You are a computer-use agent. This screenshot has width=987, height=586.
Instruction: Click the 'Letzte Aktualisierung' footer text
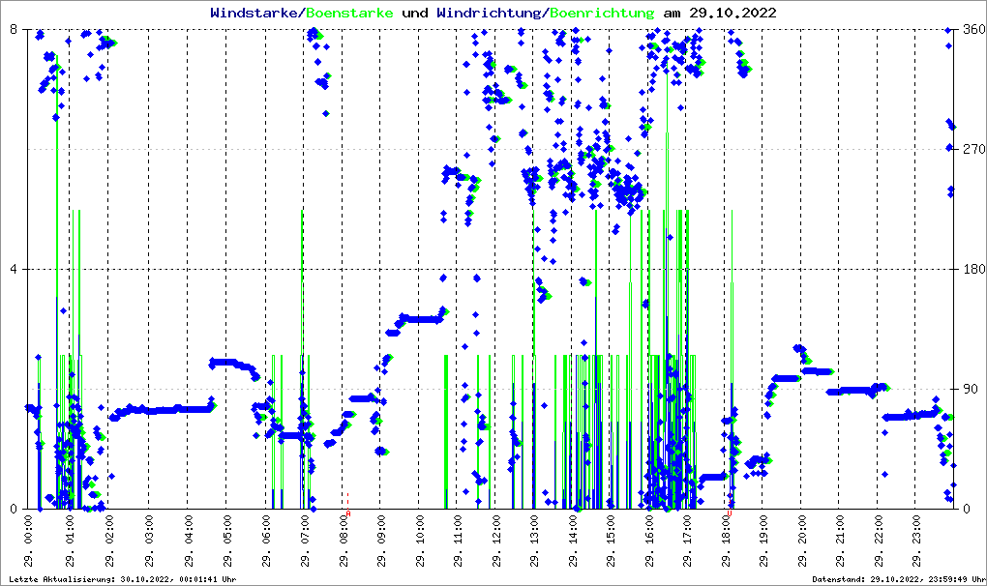(x=123, y=579)
